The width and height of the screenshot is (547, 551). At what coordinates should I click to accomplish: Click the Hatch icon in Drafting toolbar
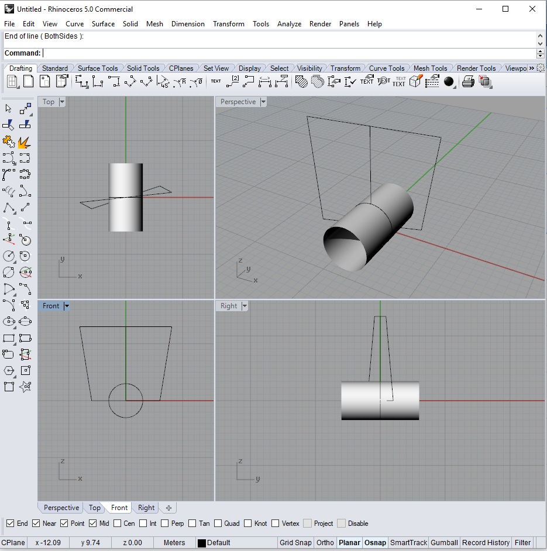point(301,82)
